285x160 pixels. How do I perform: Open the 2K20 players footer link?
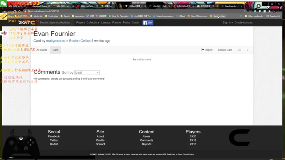193,137
